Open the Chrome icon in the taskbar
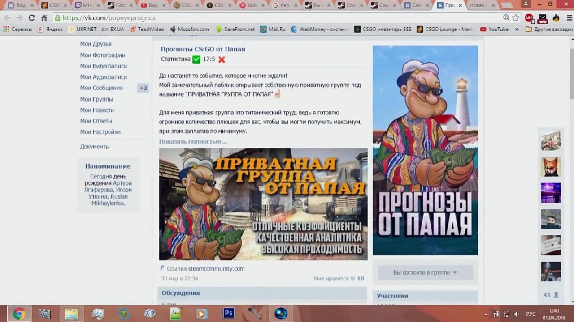 coord(19,314)
